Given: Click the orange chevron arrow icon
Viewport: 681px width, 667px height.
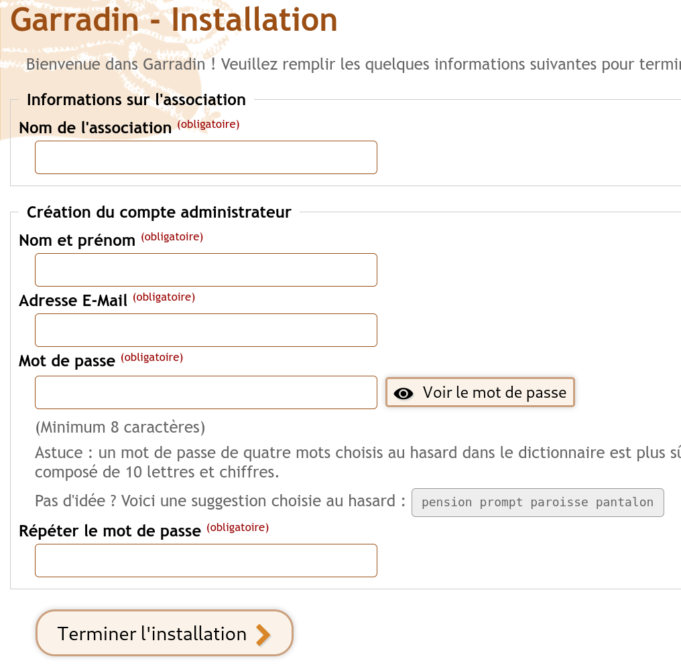Looking at the screenshot, I should [x=263, y=634].
